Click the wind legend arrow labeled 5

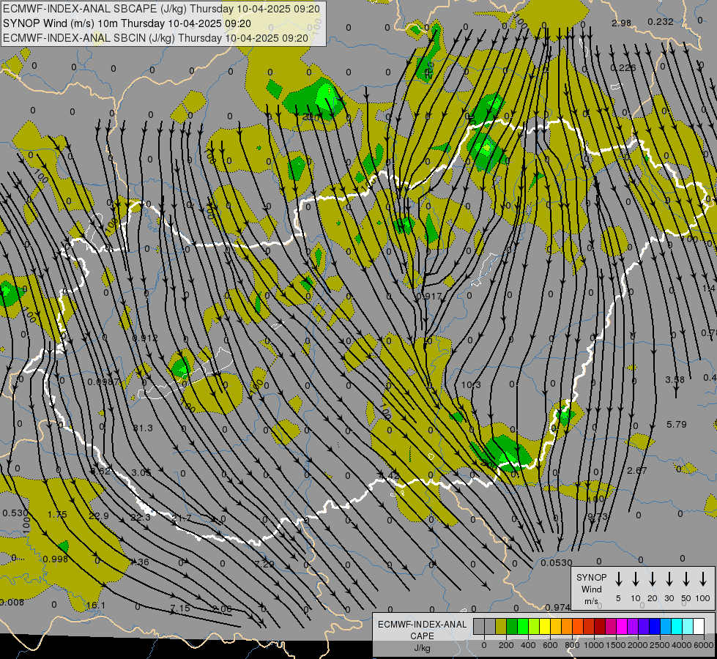pyautogui.click(x=618, y=579)
